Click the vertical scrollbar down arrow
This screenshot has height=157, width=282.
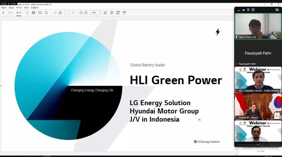(236, 154)
